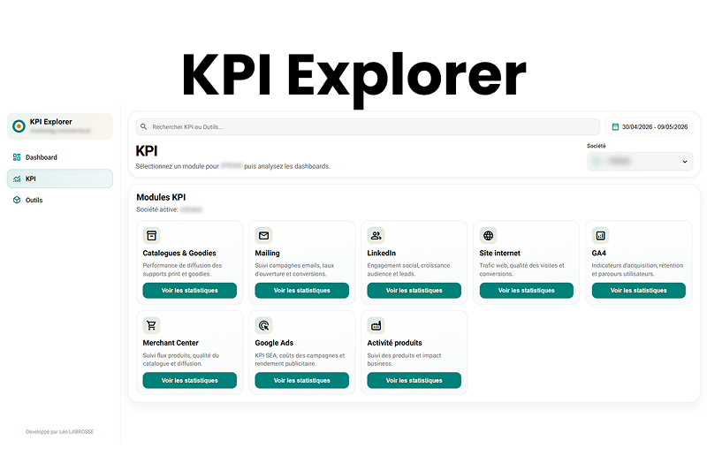Click the description 'Suivi flux produits, qualité du catalogue'
This screenshot has height=471, width=707.
181,360
